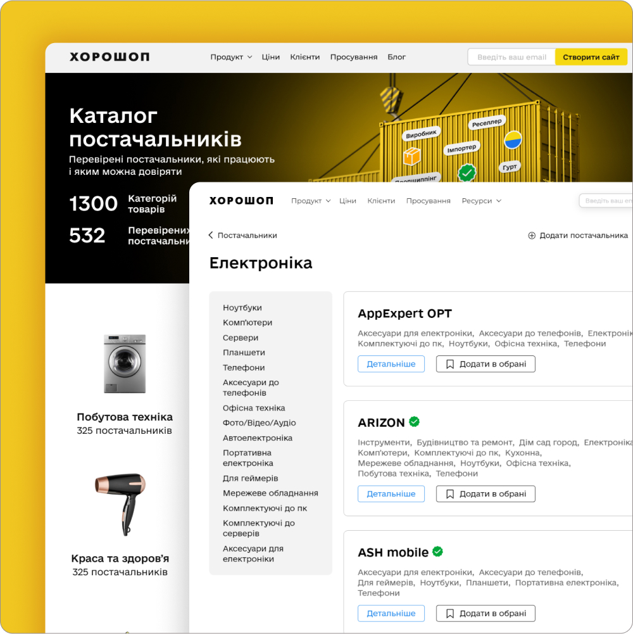Image resolution: width=633 pixels, height=634 pixels.
Task: Open Блог in the back window navigation
Action: [x=396, y=57]
